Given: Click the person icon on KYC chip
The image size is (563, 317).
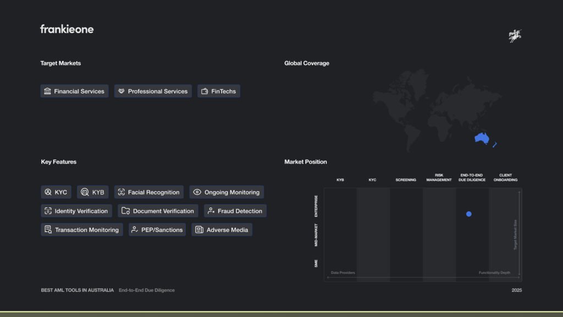Looking at the screenshot, I should tap(48, 192).
